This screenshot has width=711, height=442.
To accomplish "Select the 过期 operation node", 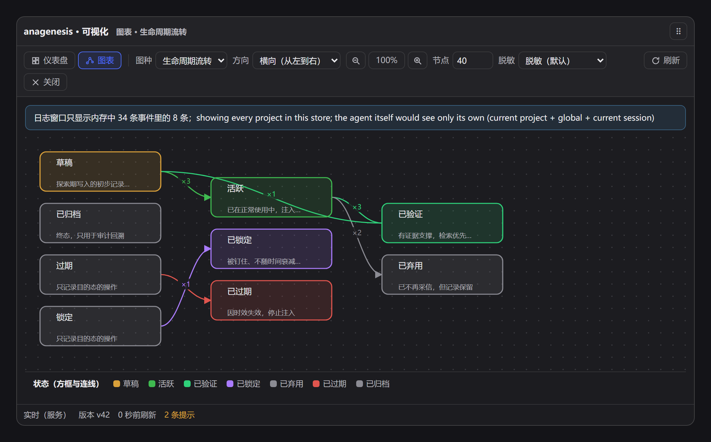I will tap(100, 275).
